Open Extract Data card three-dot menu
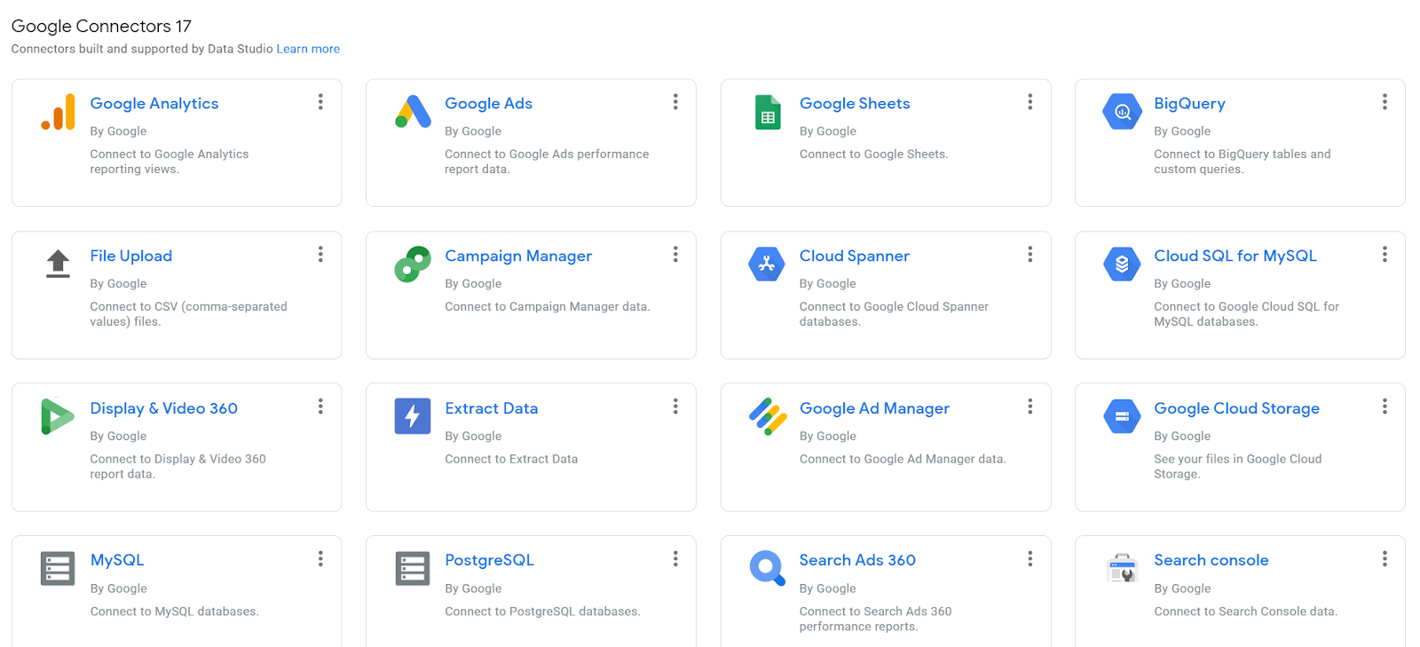Screen dimensions: 1420x647 click(x=675, y=406)
